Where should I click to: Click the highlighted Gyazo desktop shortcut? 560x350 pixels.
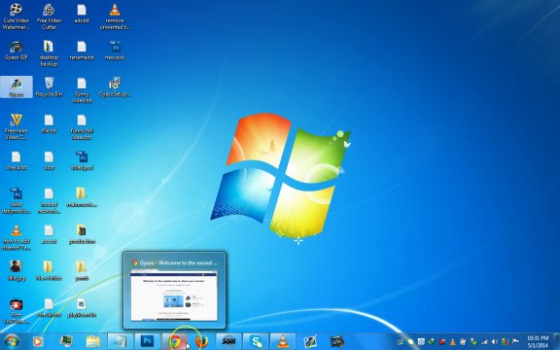coord(17,87)
